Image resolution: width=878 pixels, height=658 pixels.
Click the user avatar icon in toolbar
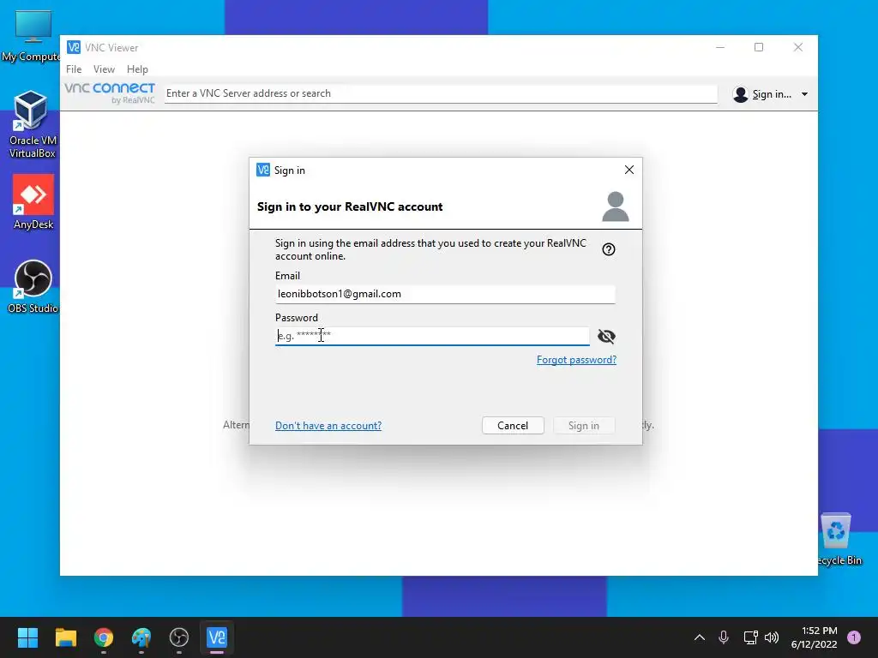point(740,94)
